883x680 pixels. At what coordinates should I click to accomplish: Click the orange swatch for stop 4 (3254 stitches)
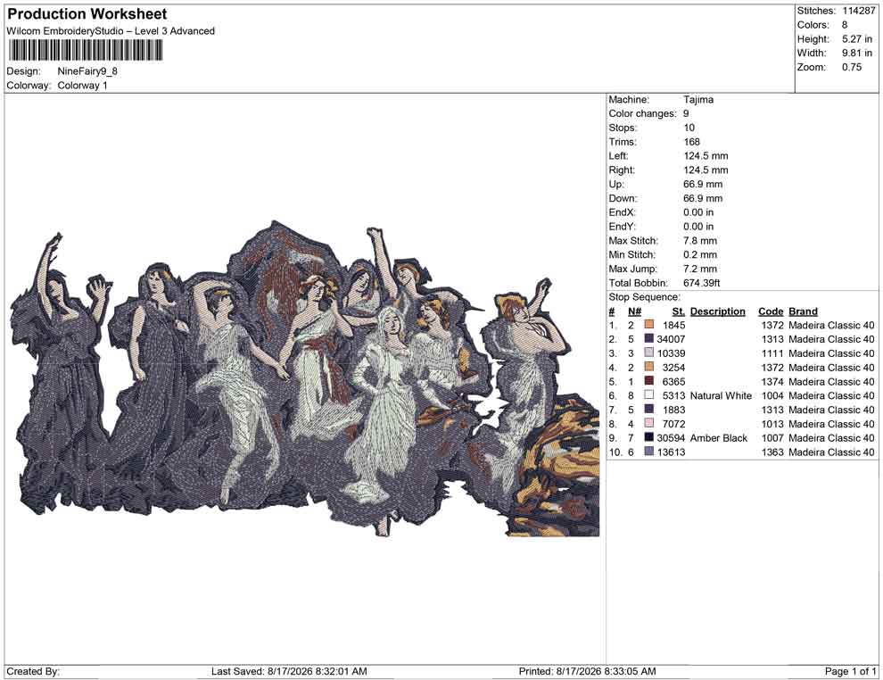tap(649, 368)
